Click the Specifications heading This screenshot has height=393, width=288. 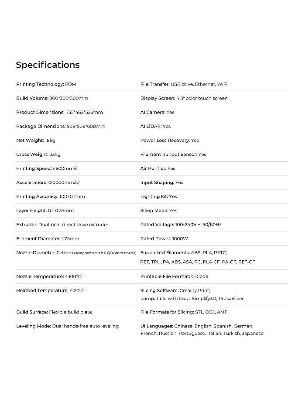coord(48,65)
